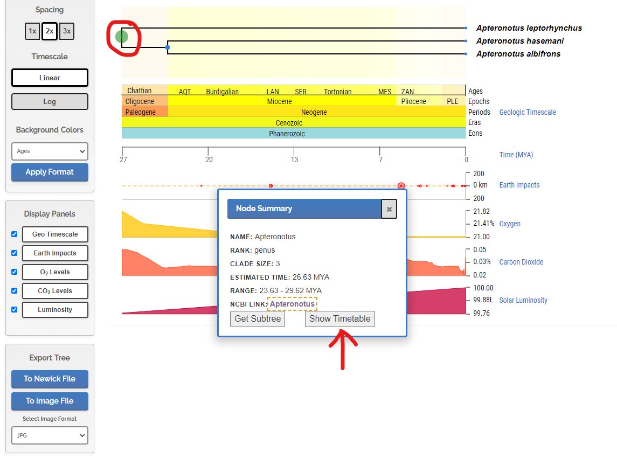Export tree To Image File

tap(50, 401)
